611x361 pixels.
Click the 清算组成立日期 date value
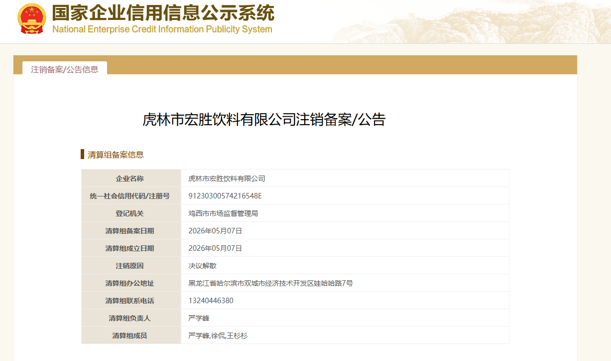[x=215, y=248]
